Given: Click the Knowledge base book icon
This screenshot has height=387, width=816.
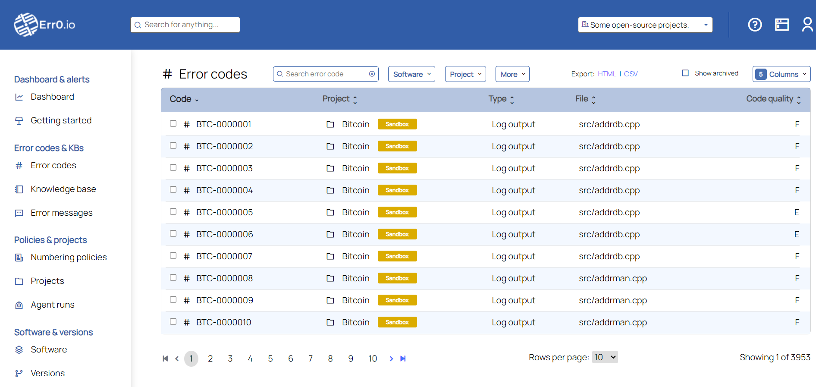Looking at the screenshot, I should 19,189.
